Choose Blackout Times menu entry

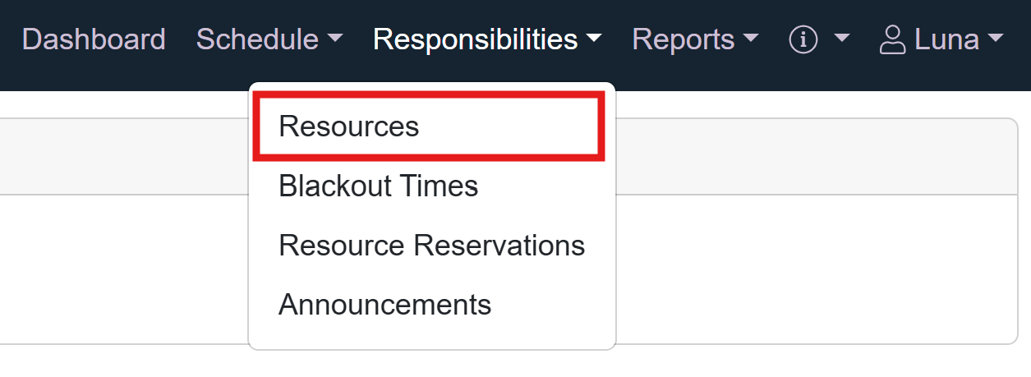pyautogui.click(x=378, y=186)
